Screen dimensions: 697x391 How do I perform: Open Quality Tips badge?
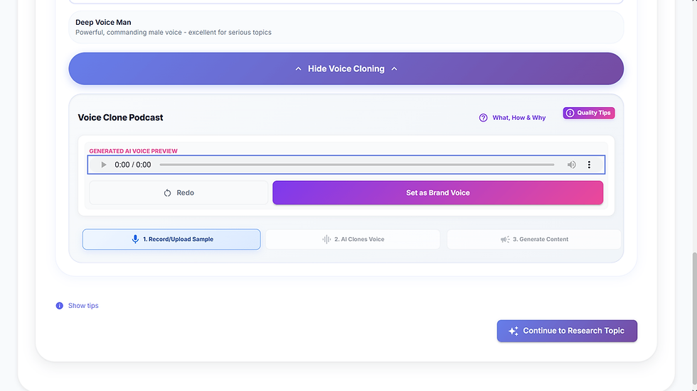589,113
